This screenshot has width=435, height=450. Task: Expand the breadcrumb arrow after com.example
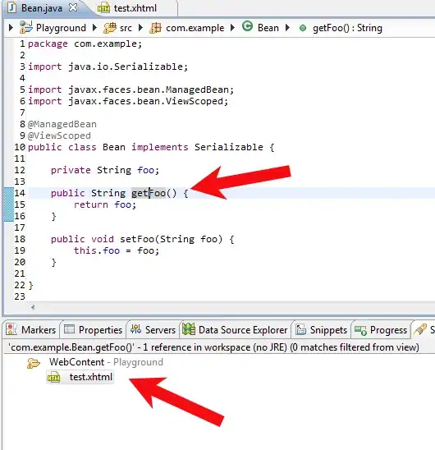(x=232, y=28)
